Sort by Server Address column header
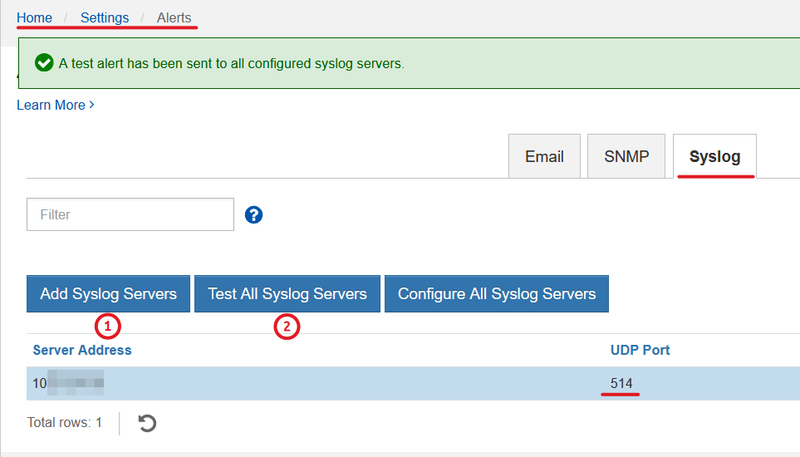Screen dimensions: 800x457 coord(82,350)
